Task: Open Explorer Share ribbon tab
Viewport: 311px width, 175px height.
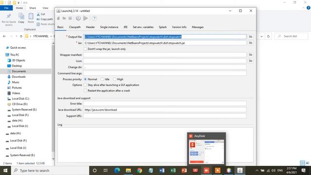Action: point(33,8)
